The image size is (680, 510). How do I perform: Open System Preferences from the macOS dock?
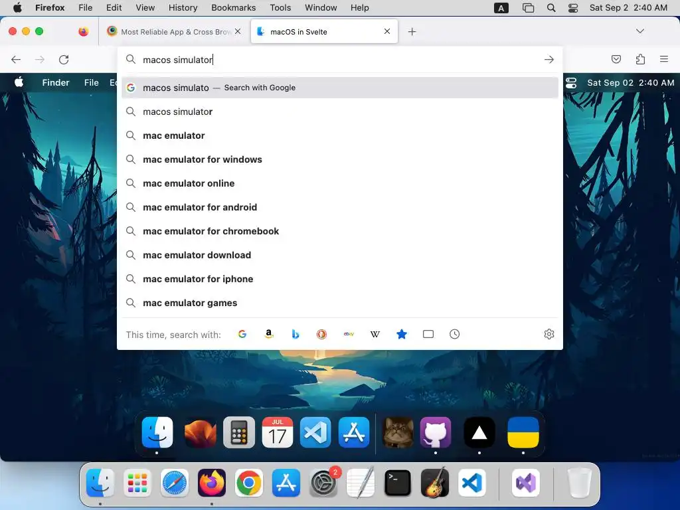click(x=323, y=483)
